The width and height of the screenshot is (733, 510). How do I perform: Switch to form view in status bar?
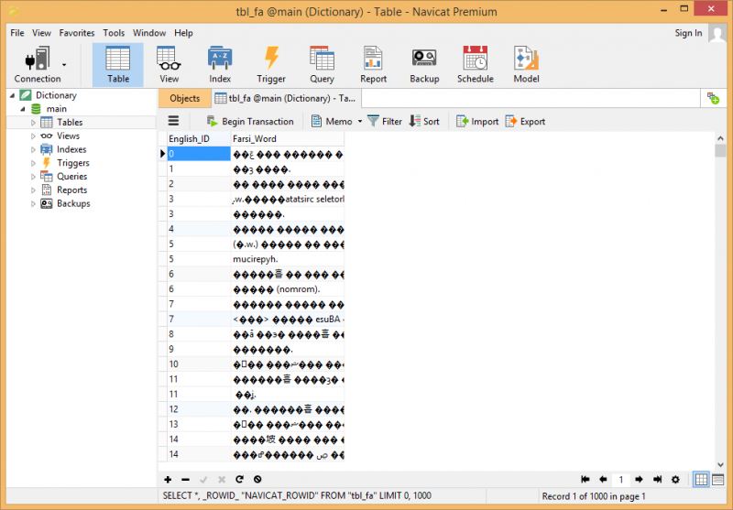tap(718, 479)
